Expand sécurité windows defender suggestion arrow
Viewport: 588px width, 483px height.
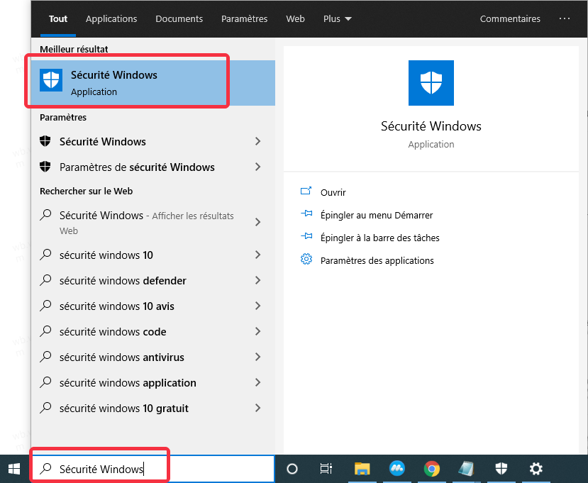[257, 281]
